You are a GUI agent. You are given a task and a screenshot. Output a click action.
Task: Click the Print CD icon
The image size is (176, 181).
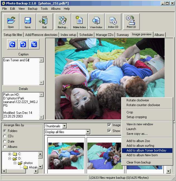pyautogui.click(x=131, y=22)
